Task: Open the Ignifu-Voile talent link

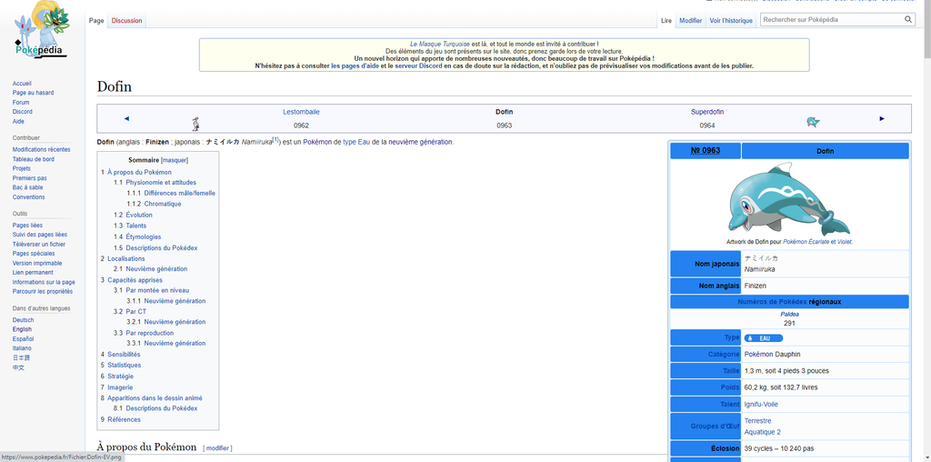Action: [x=761, y=405]
